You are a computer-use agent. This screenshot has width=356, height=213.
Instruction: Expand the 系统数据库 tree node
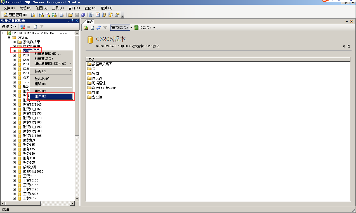(14, 42)
